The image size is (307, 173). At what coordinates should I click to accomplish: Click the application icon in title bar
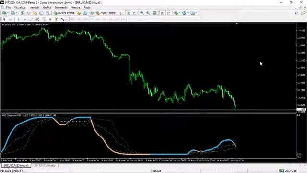tap(2, 2)
